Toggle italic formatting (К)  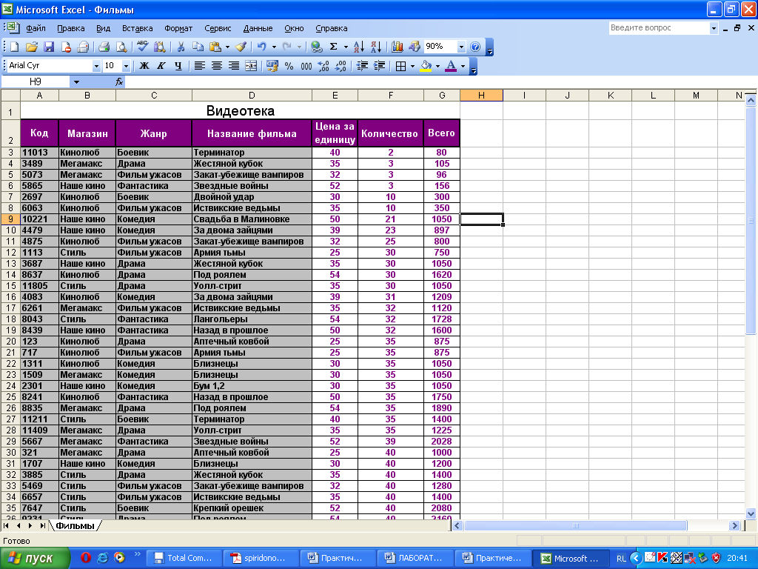click(x=161, y=66)
